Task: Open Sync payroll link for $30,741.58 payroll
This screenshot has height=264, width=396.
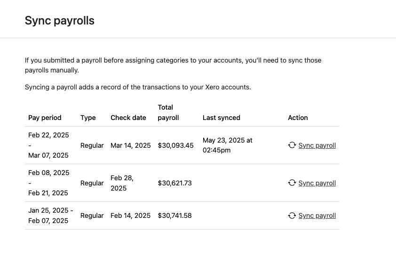Action: point(317,216)
